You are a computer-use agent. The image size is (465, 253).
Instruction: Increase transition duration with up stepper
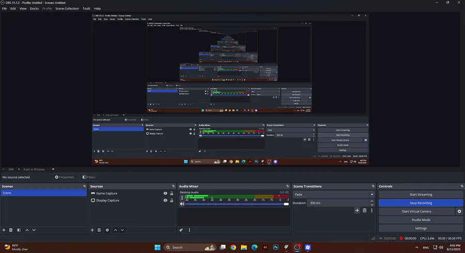point(372,201)
